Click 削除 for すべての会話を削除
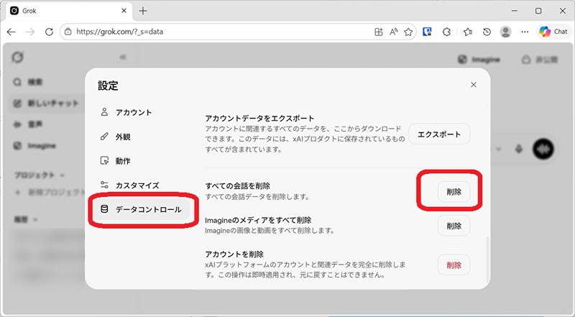The width and height of the screenshot is (575, 317). [x=454, y=191]
